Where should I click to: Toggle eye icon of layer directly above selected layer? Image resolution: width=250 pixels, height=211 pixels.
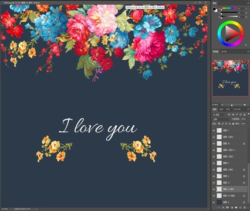coord(214,183)
